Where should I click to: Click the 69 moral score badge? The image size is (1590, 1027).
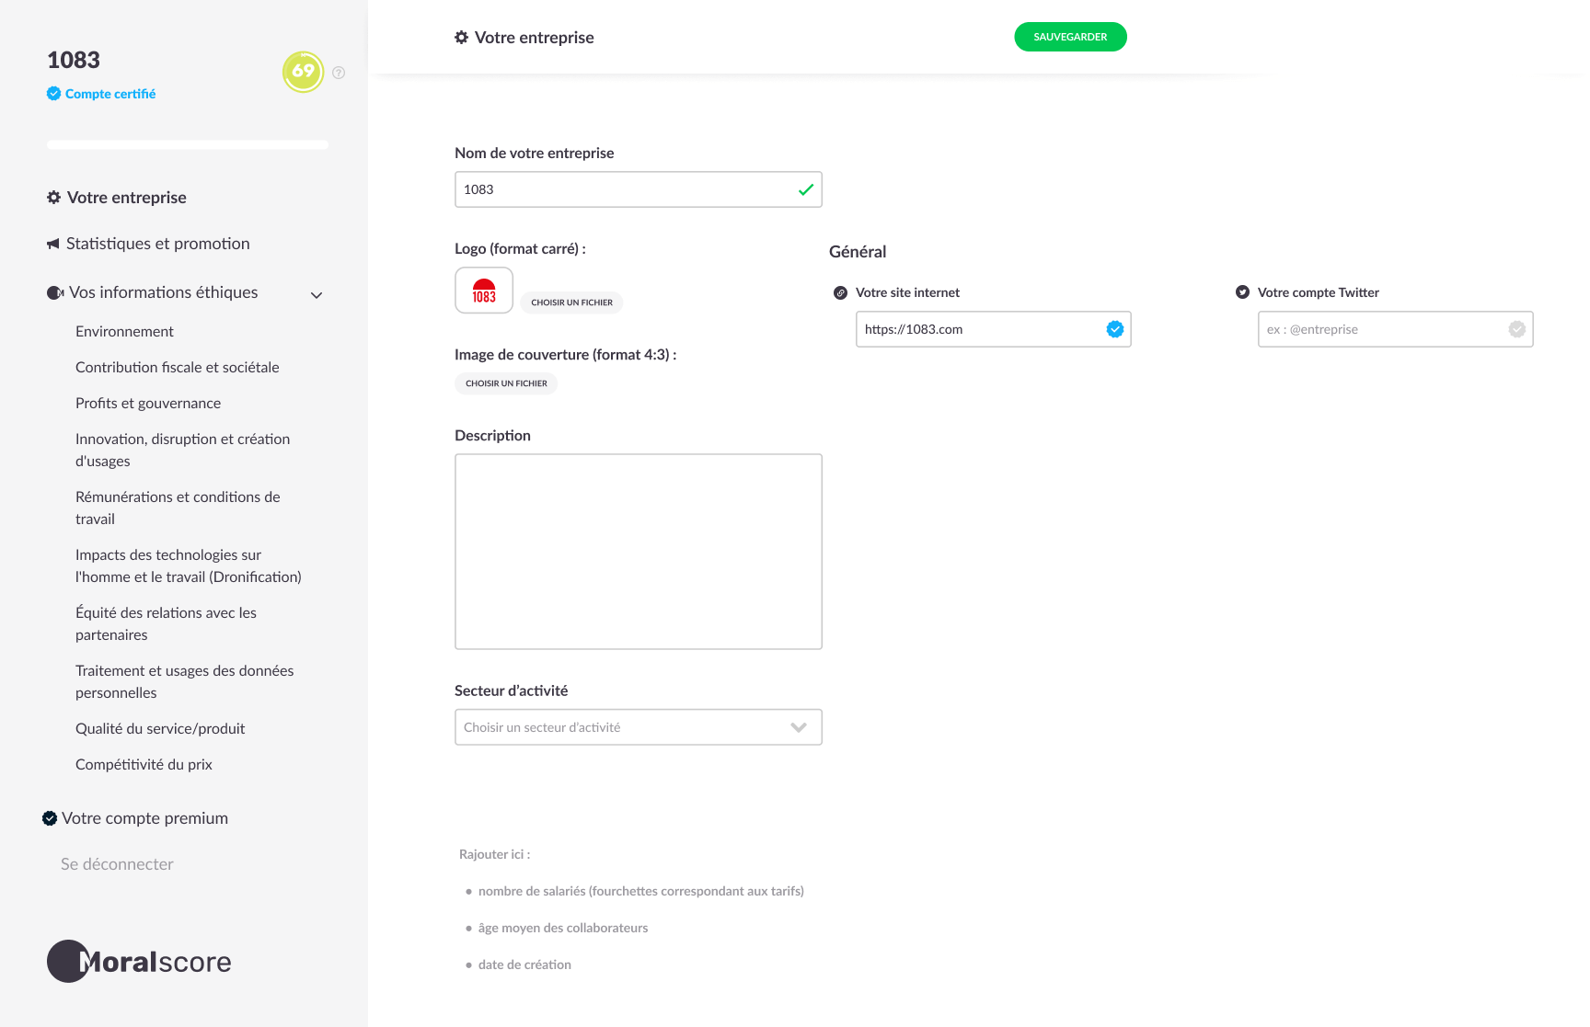click(304, 72)
